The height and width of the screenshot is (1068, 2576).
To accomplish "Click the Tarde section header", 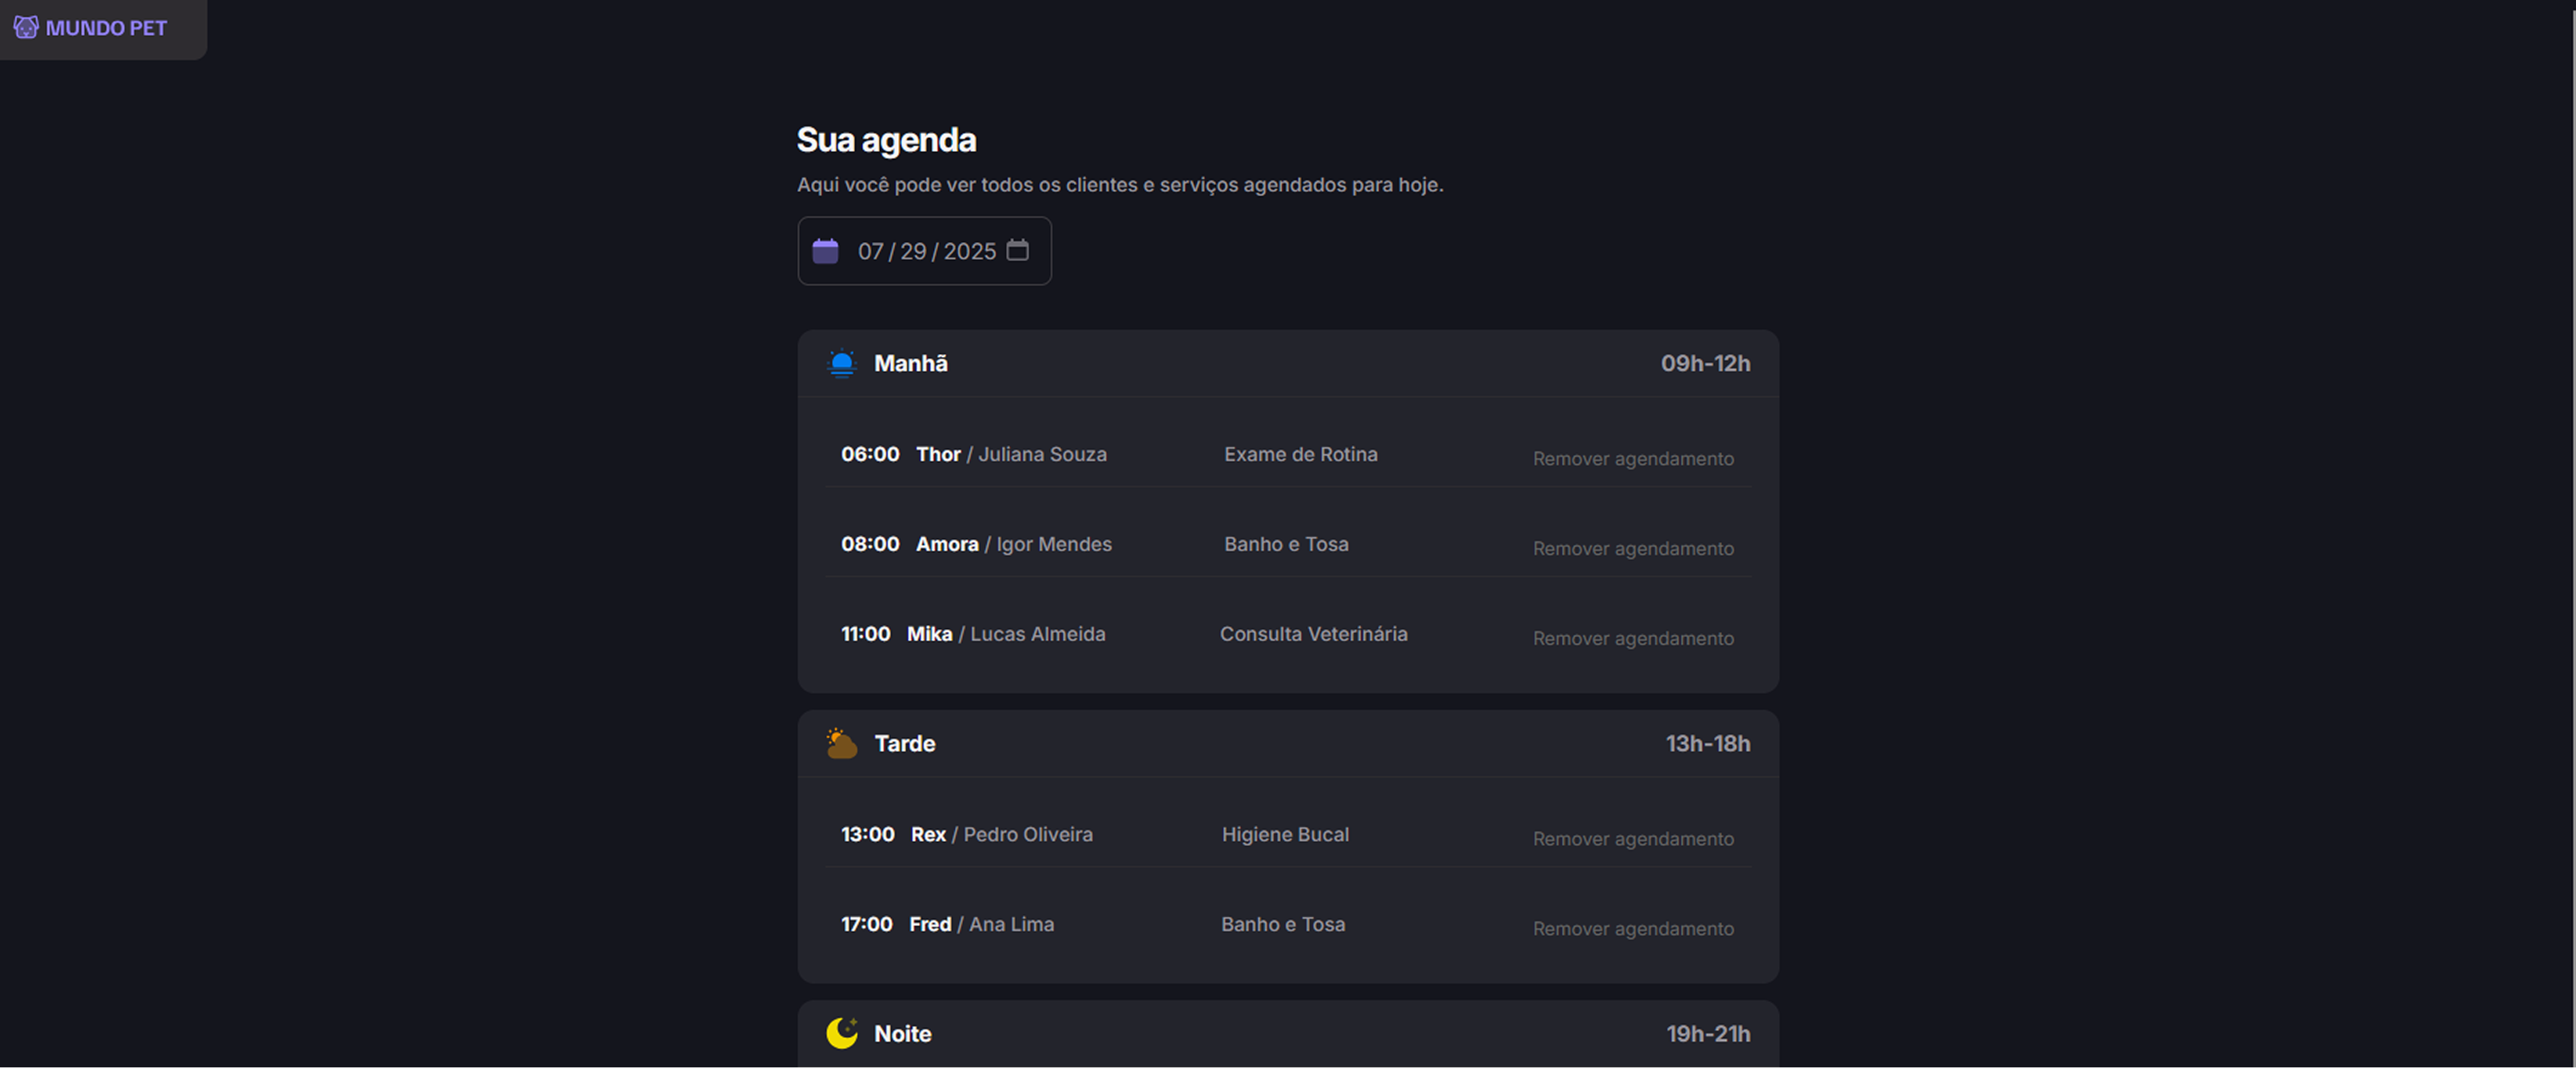I will coord(1288,743).
